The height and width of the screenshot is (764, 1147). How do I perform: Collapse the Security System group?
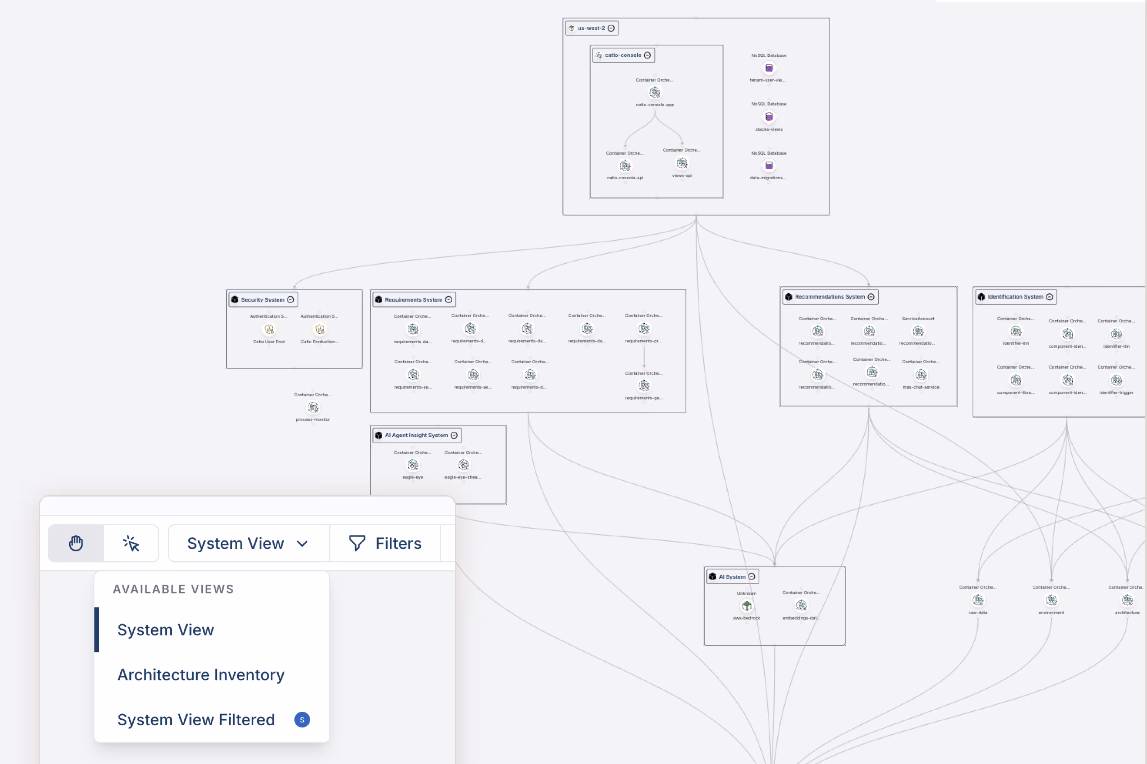[290, 300]
